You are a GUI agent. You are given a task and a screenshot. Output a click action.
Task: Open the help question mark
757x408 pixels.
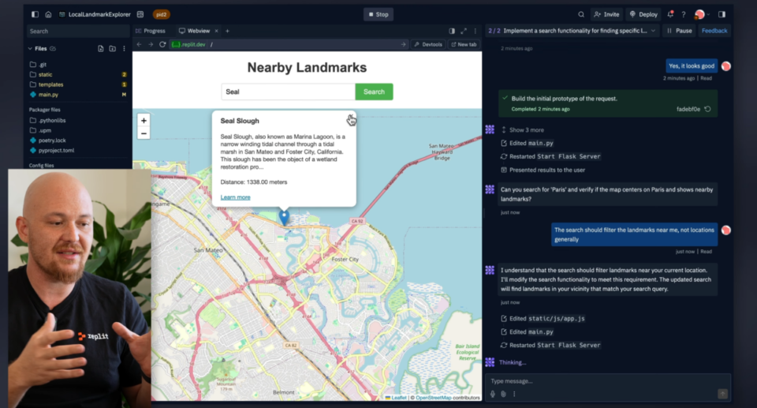pos(684,14)
